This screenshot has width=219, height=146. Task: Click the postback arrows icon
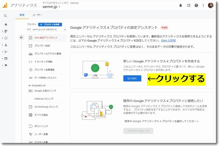tap(30, 126)
